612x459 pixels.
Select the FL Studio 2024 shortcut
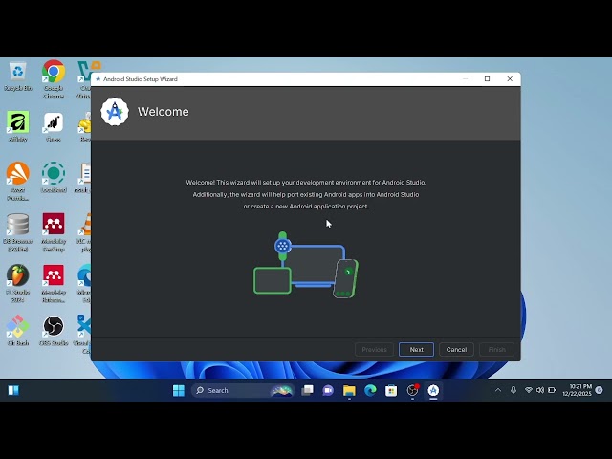[x=17, y=284]
